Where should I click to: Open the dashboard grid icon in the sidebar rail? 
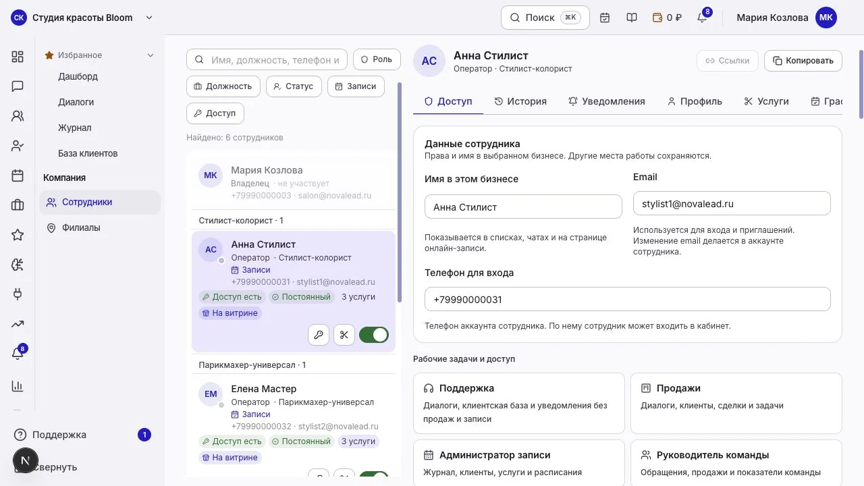[x=18, y=57]
